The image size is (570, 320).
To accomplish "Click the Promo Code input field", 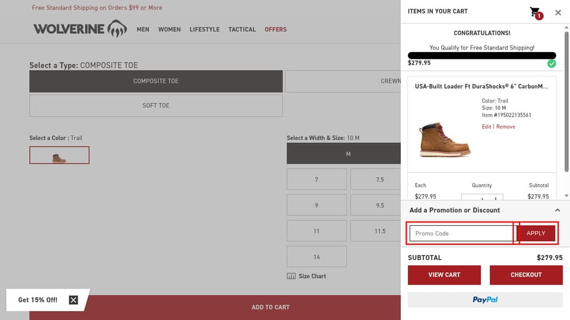I will pyautogui.click(x=463, y=233).
